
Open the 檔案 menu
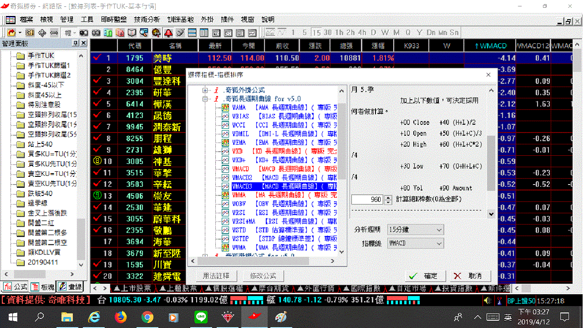pos(26,20)
